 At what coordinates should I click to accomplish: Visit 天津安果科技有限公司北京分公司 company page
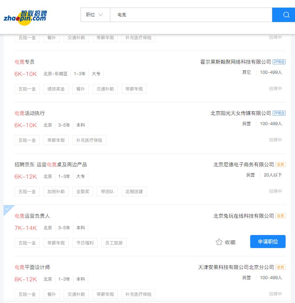236,267
